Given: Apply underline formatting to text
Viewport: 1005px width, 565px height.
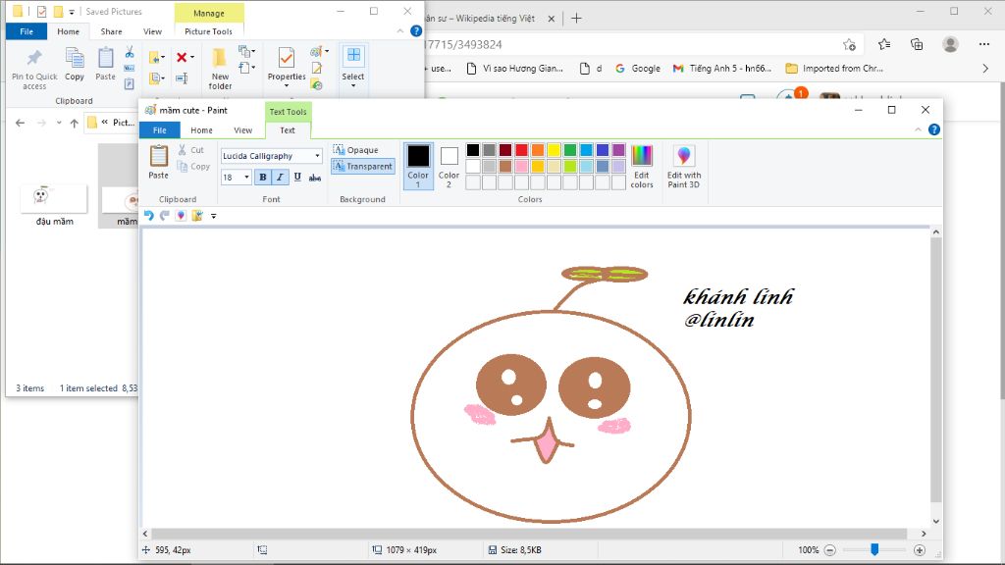Looking at the screenshot, I should tap(296, 177).
